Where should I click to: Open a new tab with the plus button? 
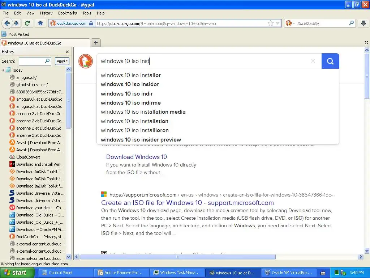95,43
